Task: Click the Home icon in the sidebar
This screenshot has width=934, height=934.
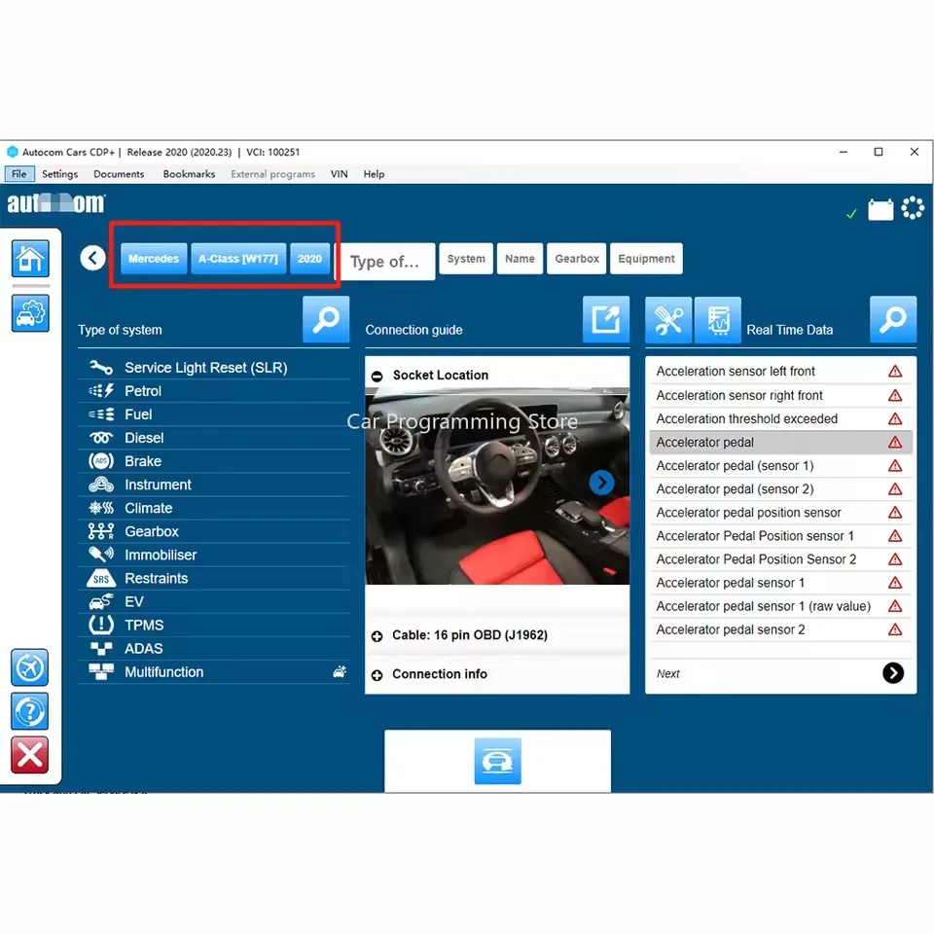Action: [29, 259]
